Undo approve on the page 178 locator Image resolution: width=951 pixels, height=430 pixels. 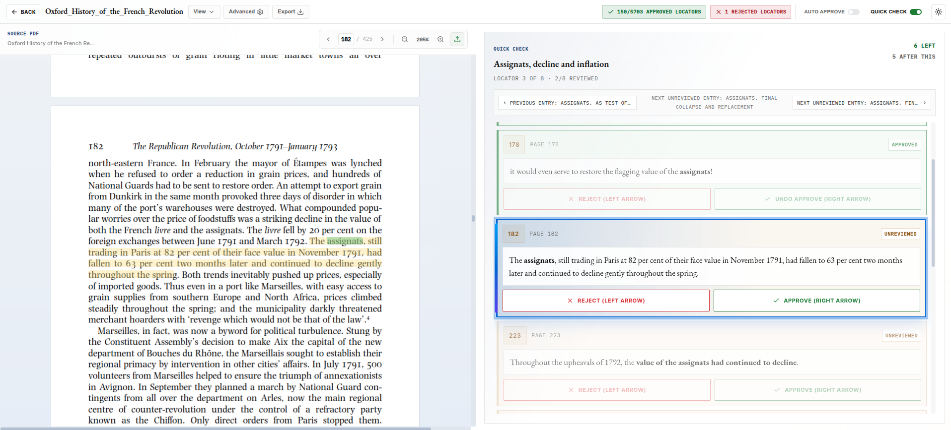(x=818, y=199)
